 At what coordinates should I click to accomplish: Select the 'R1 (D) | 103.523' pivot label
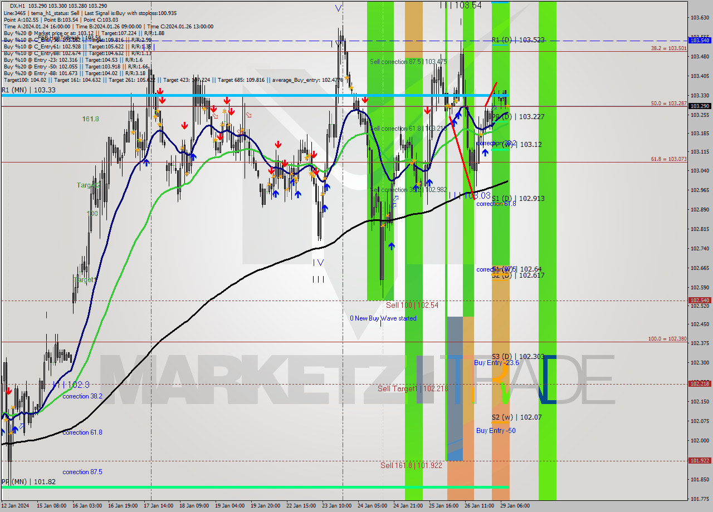coord(518,40)
